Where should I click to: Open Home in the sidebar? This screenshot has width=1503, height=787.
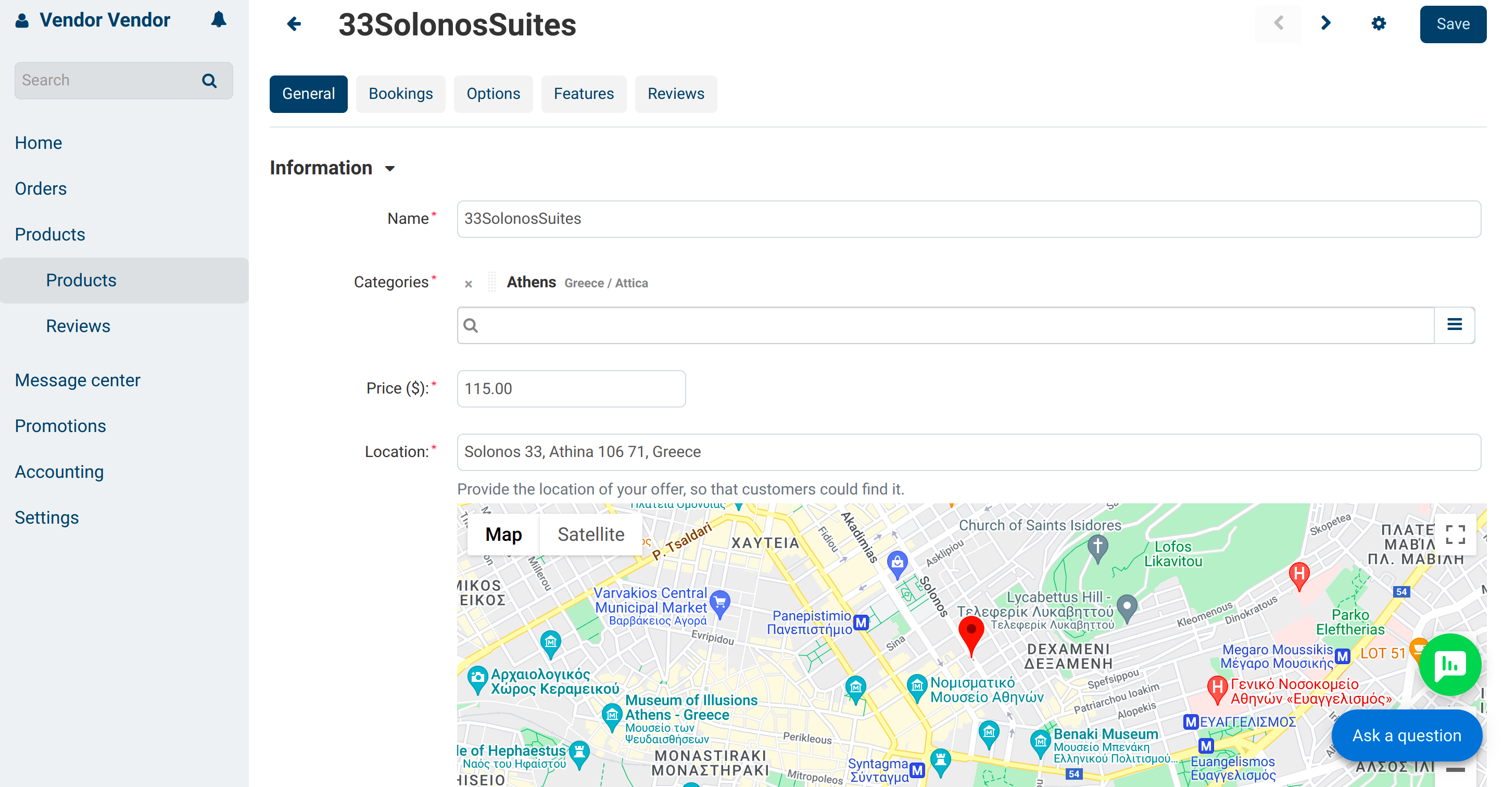(x=39, y=143)
